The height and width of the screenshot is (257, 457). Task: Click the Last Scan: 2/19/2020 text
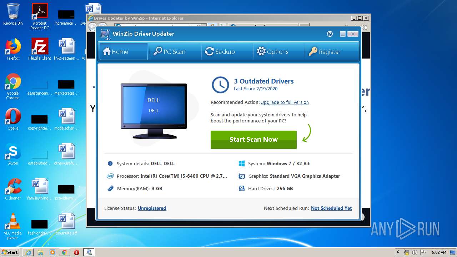coord(256,89)
